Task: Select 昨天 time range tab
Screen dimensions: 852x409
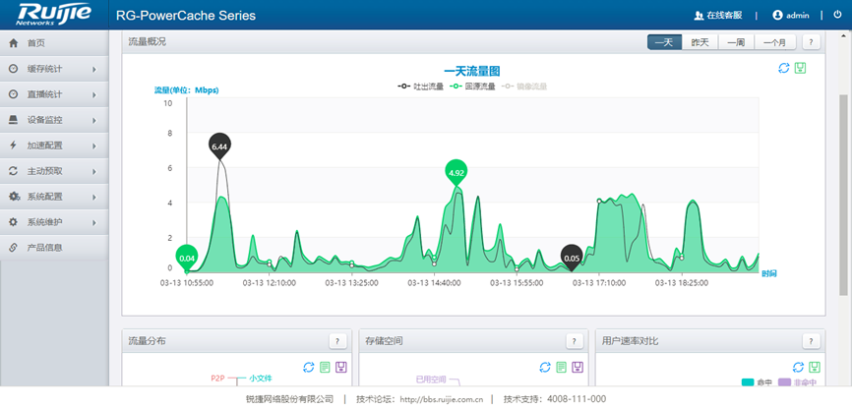Action: point(700,42)
